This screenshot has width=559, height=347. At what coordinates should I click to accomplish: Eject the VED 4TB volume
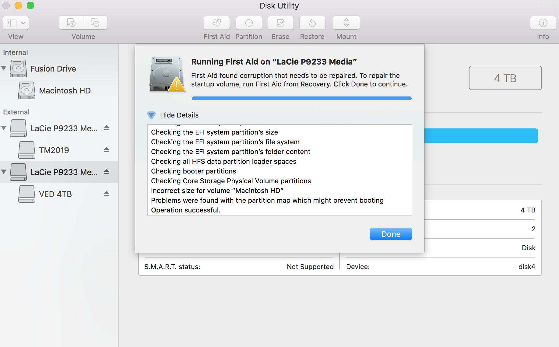coord(107,194)
